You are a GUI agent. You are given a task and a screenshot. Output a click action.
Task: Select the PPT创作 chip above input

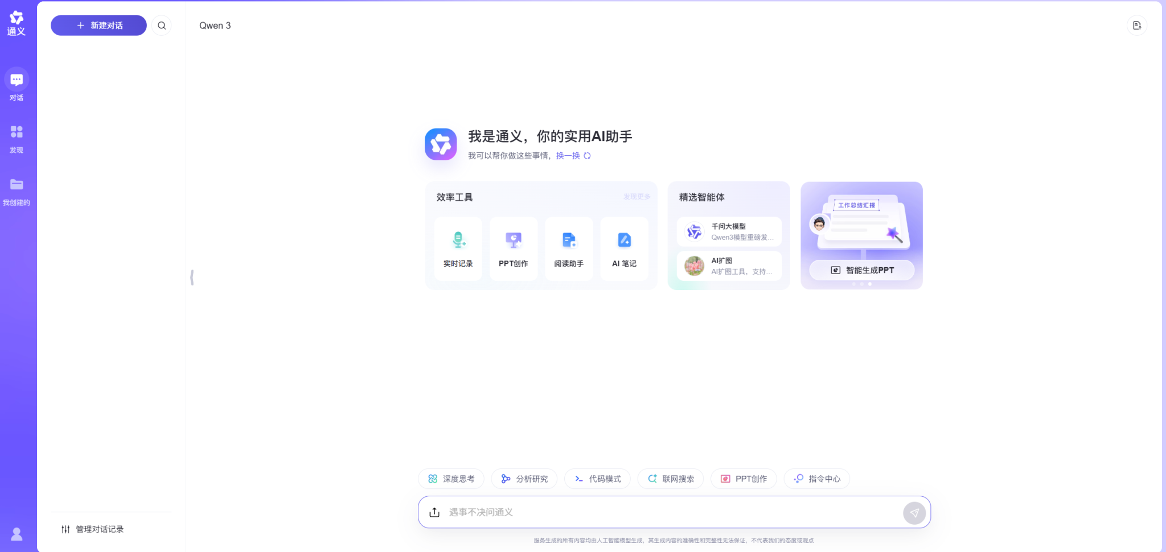[x=744, y=479]
